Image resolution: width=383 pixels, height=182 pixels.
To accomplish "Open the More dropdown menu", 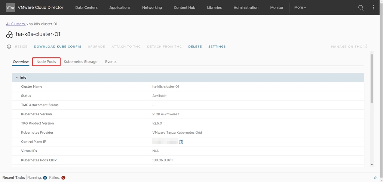I will pyautogui.click(x=300, y=7).
